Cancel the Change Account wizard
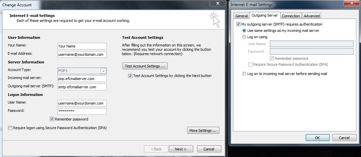361x157 pixels. point(209,149)
